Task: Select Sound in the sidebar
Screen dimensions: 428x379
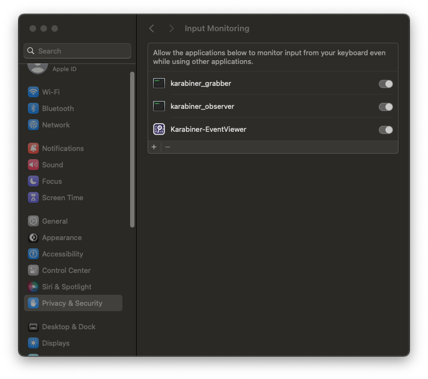Action: coord(52,165)
